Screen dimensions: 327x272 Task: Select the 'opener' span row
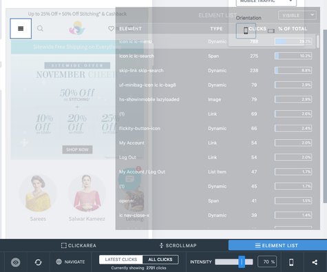215,200
